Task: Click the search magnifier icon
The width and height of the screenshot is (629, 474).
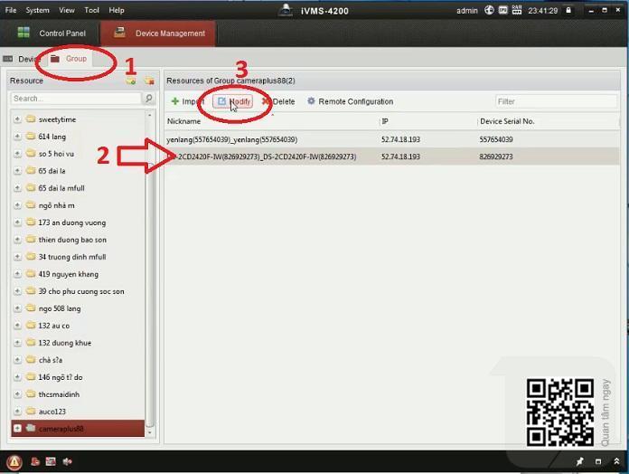Action: (148, 98)
